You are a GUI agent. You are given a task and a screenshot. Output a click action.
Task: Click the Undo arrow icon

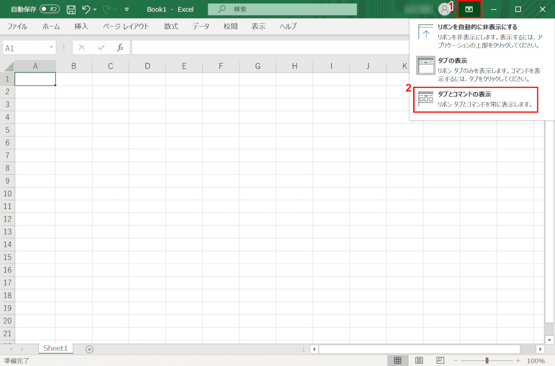[86, 9]
